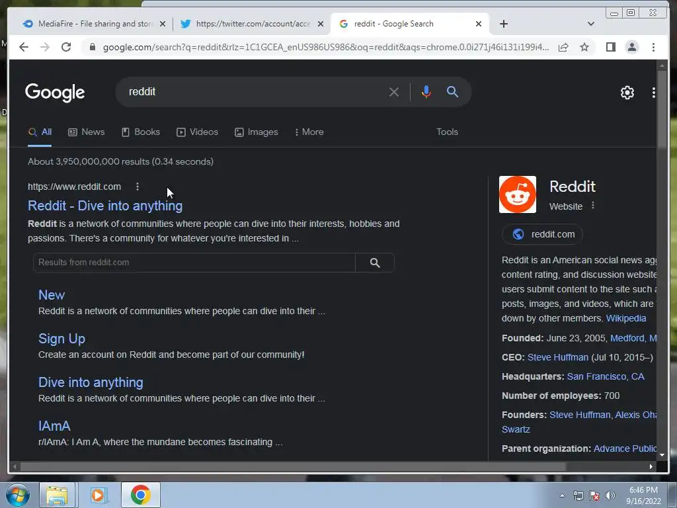This screenshot has width=677, height=508.
Task: Click the Google logo
Action: click(55, 93)
